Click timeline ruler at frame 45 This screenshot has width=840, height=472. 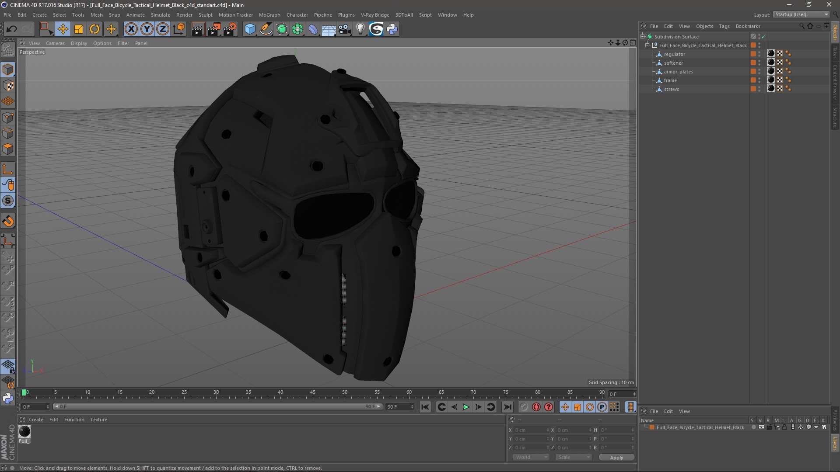312,393
